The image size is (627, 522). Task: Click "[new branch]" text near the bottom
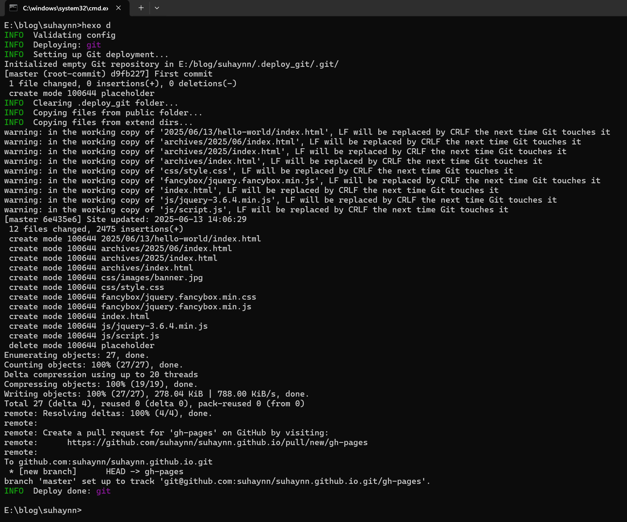[x=47, y=471]
